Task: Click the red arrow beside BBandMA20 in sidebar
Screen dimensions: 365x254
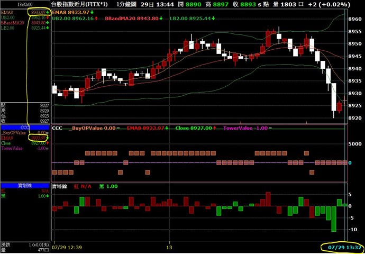Action: pos(47,23)
